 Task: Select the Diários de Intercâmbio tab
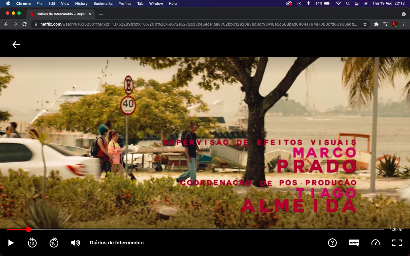pyautogui.click(x=61, y=14)
